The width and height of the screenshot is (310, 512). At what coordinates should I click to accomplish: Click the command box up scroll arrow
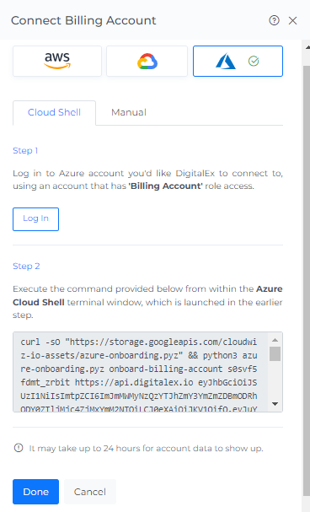[275, 340]
